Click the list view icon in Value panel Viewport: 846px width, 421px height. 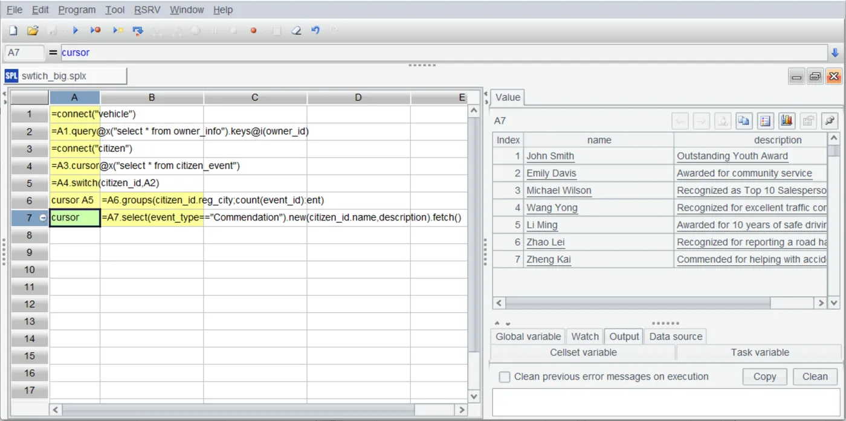[766, 121]
